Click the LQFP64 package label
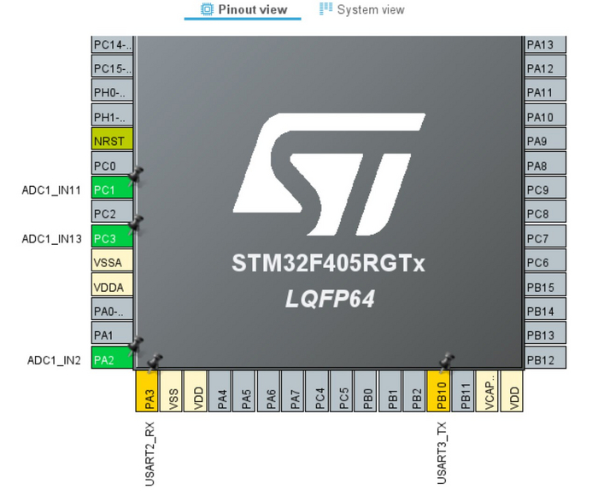This screenshot has width=598, height=501. 331,299
